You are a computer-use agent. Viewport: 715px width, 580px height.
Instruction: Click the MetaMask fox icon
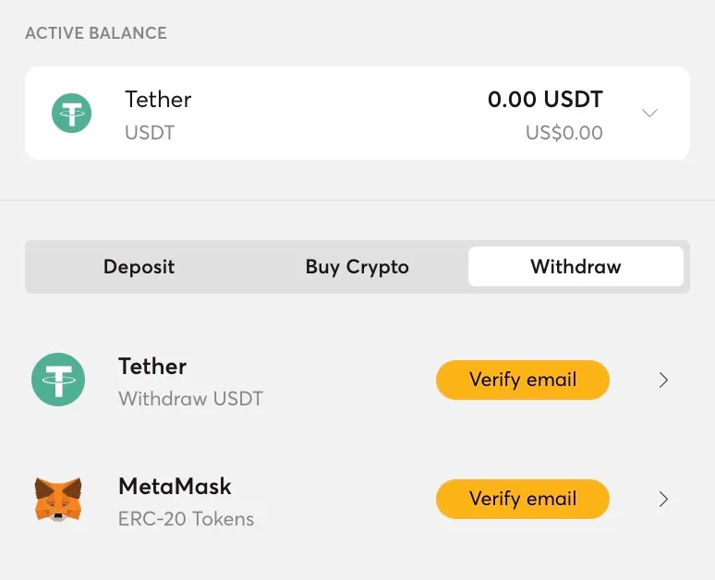pyautogui.click(x=58, y=499)
